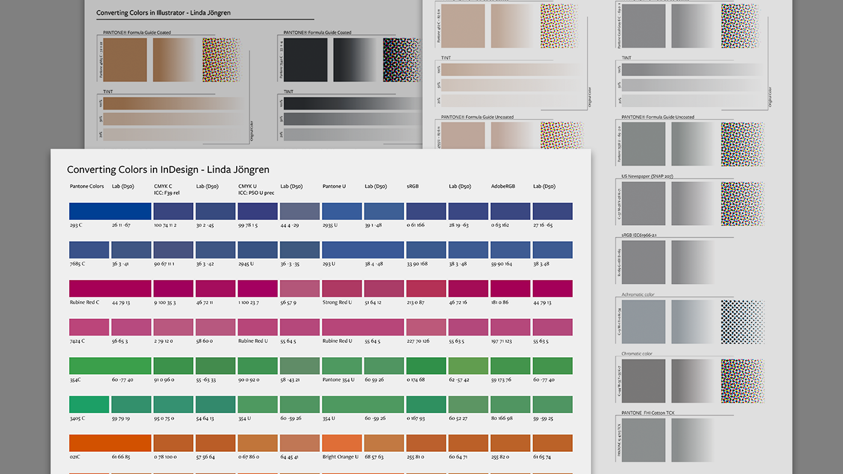Select the green swatch labeled 0 174 68

pos(426,366)
